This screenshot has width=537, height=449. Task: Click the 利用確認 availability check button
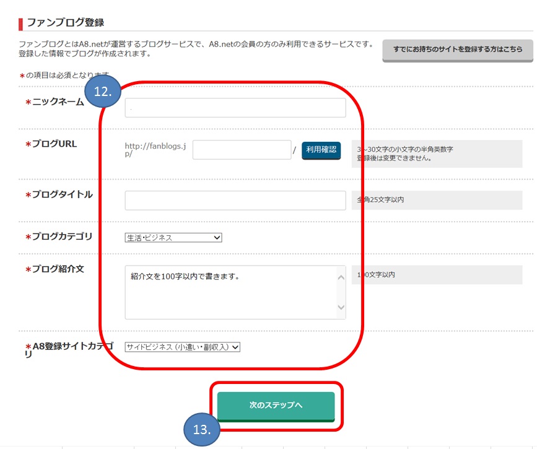321,150
